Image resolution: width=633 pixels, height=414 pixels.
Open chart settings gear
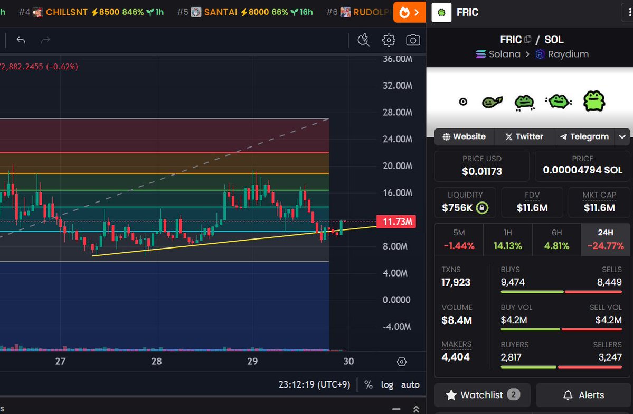389,40
